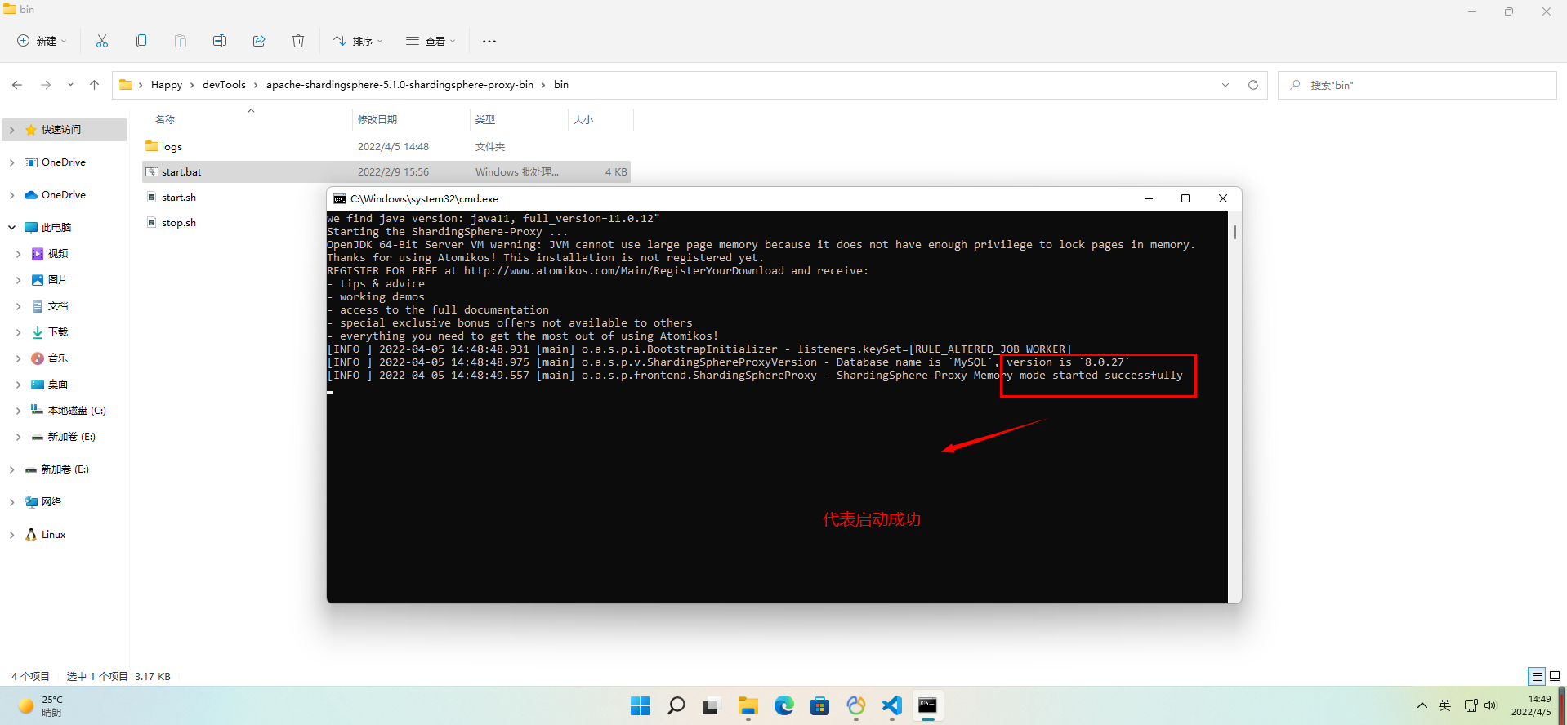The height and width of the screenshot is (725, 1567).
Task: Open Task View on the taskbar
Action: (711, 706)
